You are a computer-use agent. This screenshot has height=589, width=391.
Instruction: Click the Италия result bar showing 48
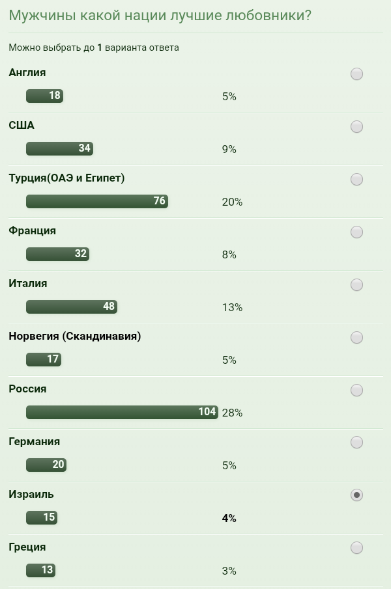pyautogui.click(x=72, y=307)
